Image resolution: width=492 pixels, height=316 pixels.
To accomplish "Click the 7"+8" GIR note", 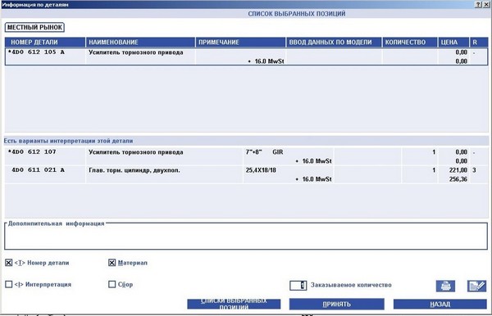I will click(x=264, y=152).
